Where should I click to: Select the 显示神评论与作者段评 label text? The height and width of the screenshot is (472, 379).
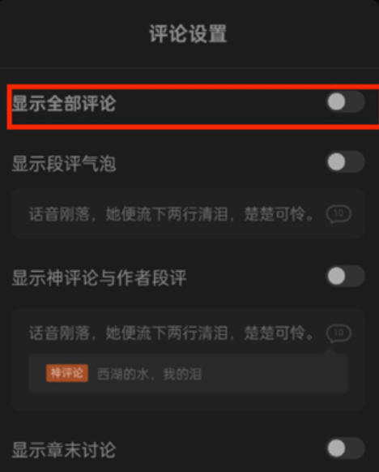point(99,277)
